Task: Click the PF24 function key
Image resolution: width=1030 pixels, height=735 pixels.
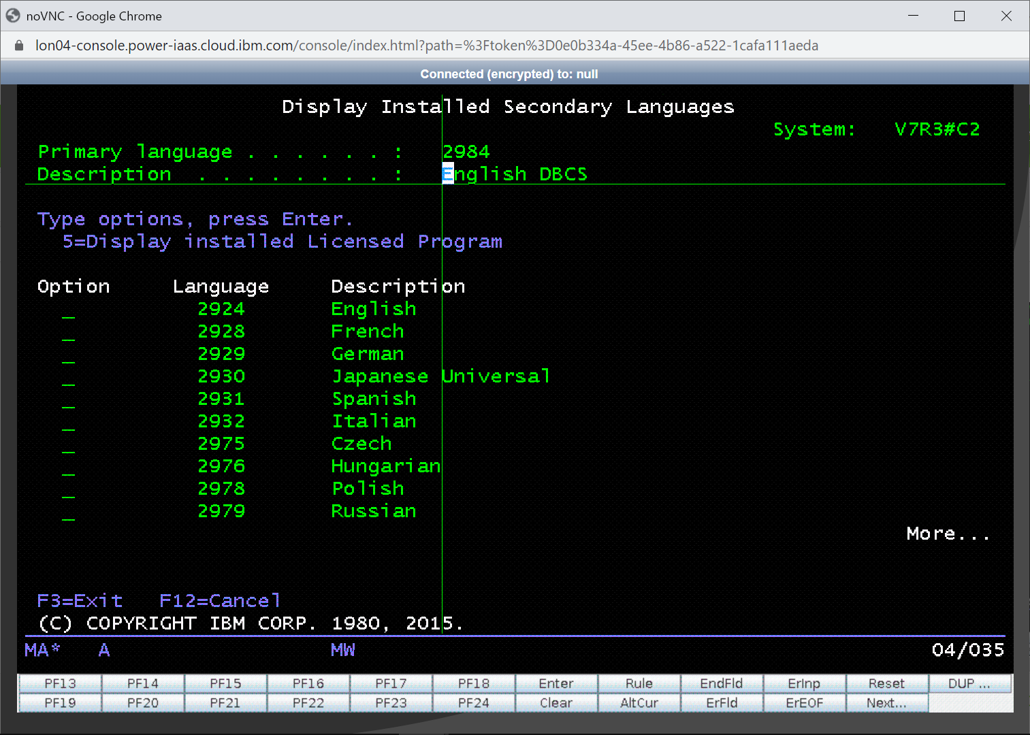Action: click(474, 703)
